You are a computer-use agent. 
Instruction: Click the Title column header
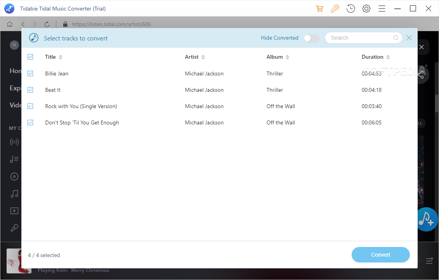[x=51, y=57]
